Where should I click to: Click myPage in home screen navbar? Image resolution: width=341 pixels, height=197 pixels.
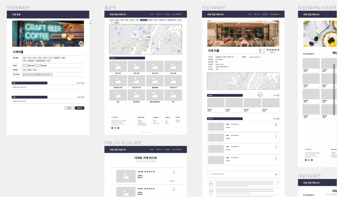point(167,14)
